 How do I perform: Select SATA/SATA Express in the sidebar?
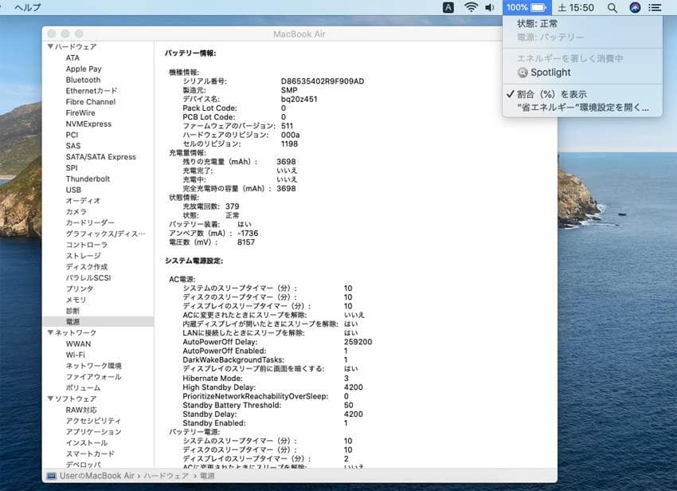[100, 157]
